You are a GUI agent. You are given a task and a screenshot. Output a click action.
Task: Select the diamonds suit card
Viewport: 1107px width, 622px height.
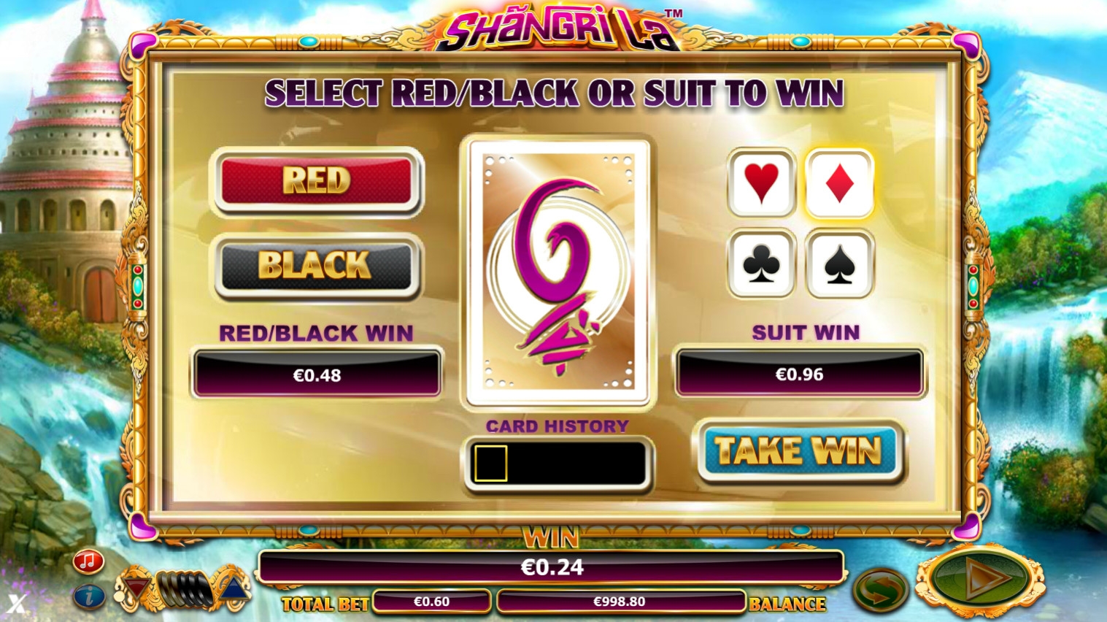(839, 183)
